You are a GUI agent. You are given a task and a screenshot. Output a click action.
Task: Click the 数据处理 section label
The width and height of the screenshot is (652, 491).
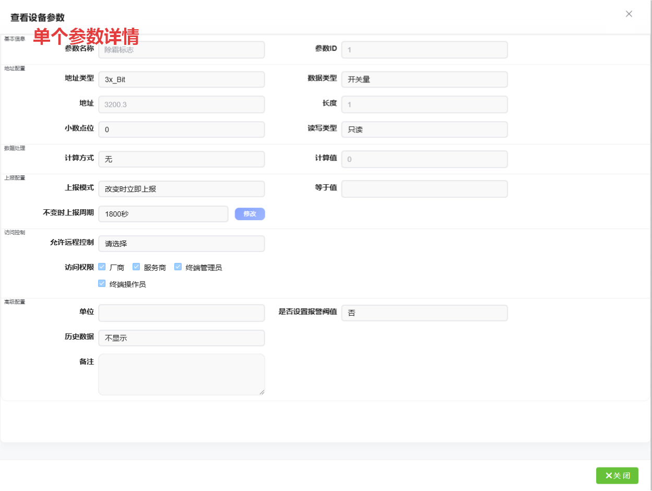[x=15, y=148]
